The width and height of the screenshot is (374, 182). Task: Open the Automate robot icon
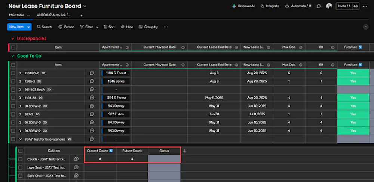click(x=287, y=6)
